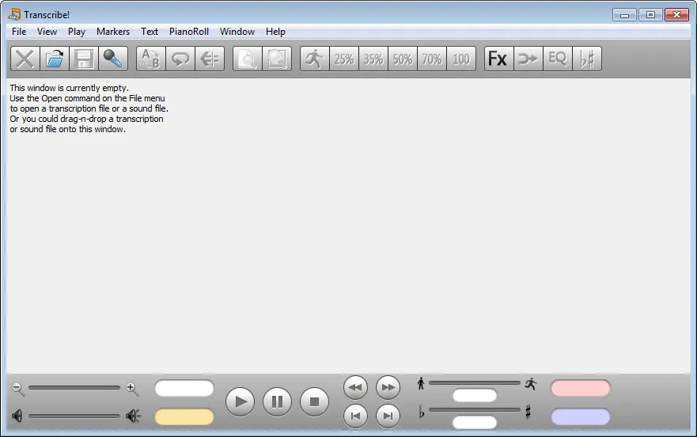Viewport: 697px width, 437px height.
Task: Start playback with the Play button
Action: coord(240,402)
